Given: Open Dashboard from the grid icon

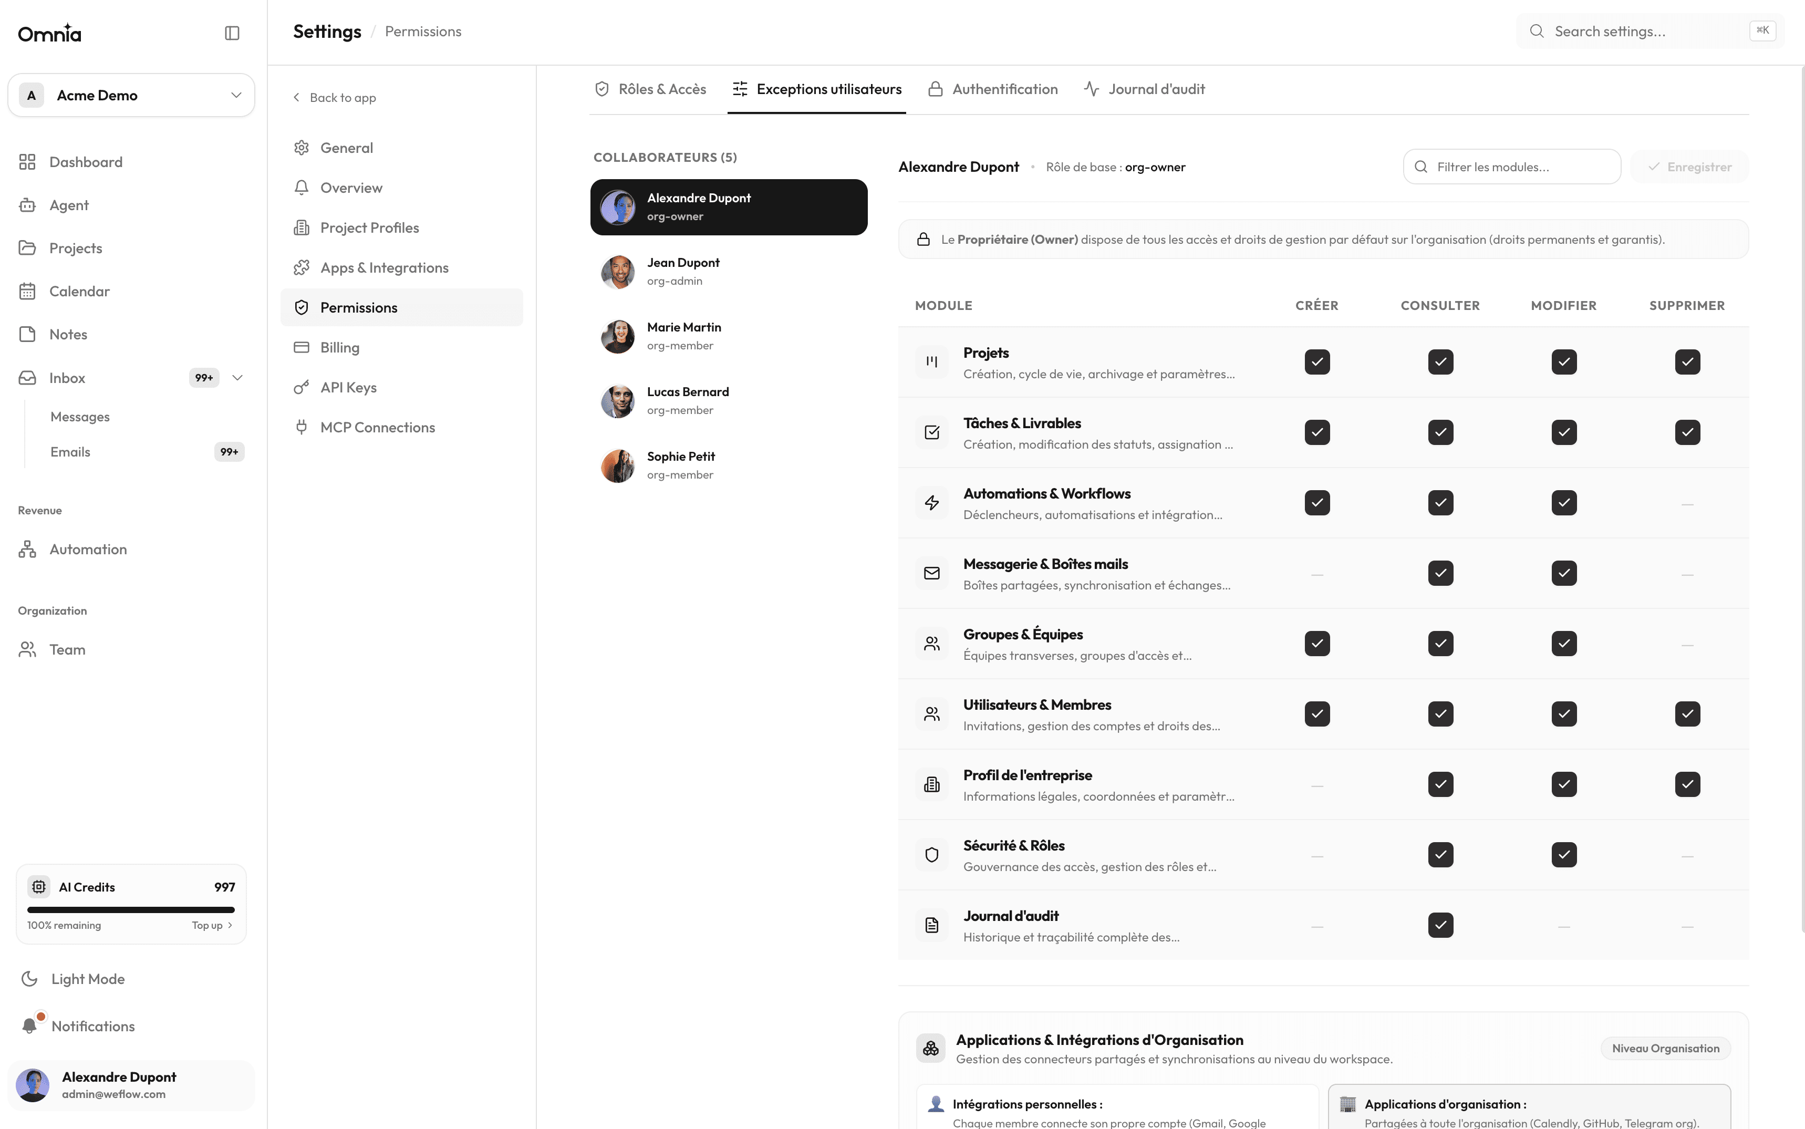Looking at the screenshot, I should click(x=28, y=162).
